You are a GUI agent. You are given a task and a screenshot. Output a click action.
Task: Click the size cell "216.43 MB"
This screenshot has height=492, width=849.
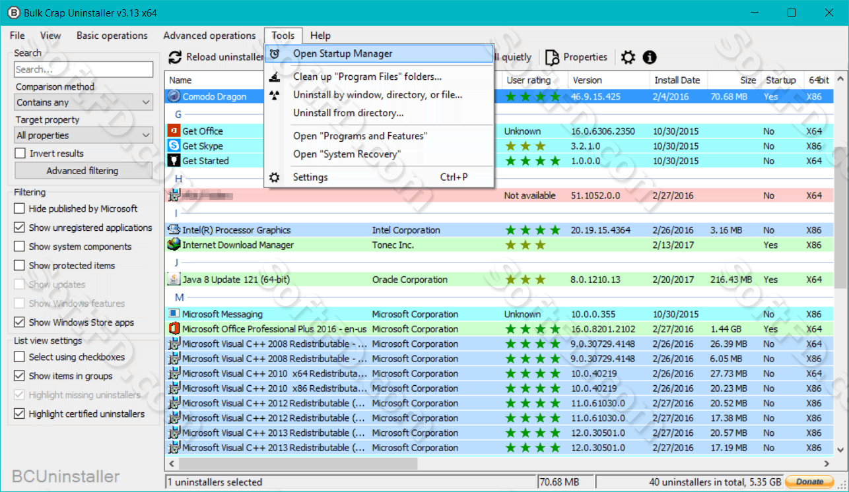coord(731,280)
